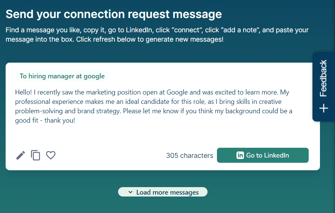
Task: Click the vertical 'Feedback' label text
Action: coord(323,78)
